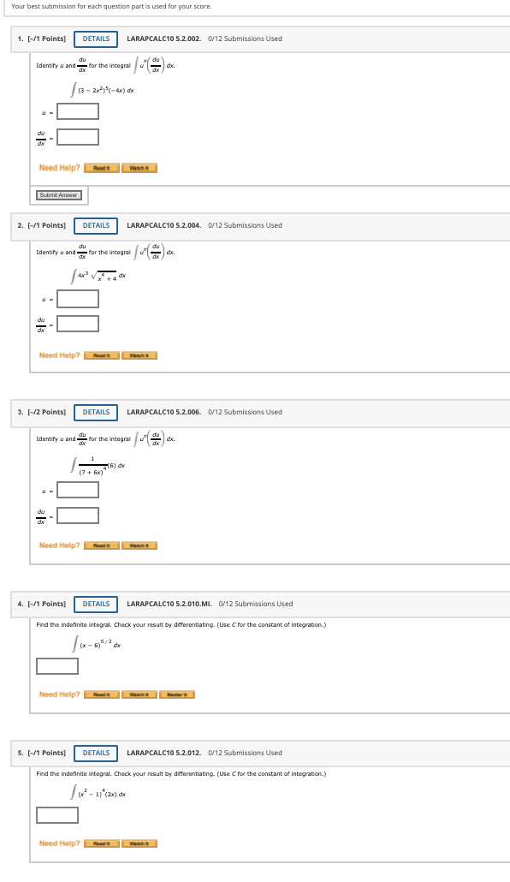Click Read It help for question 5
This screenshot has width=510, height=882.
pos(101,843)
